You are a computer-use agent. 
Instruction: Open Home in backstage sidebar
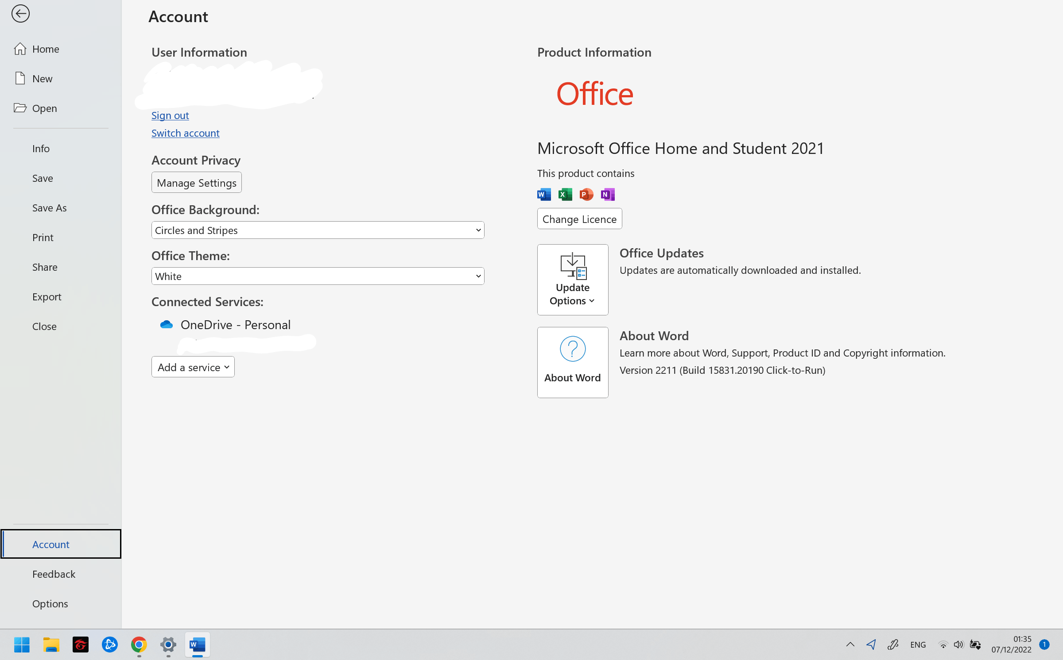point(46,49)
